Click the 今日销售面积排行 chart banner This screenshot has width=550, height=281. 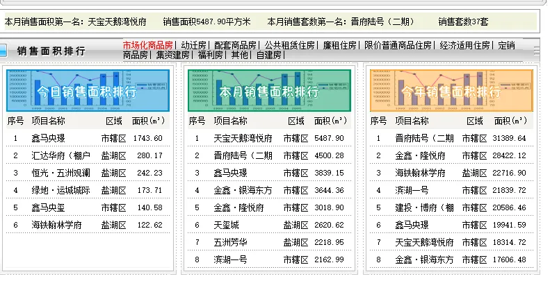coord(88,91)
